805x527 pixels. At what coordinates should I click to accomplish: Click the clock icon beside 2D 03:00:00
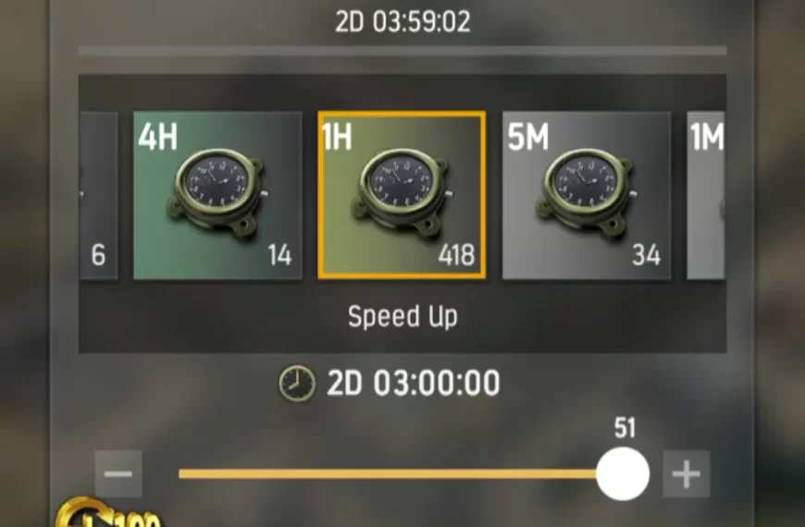click(x=297, y=384)
